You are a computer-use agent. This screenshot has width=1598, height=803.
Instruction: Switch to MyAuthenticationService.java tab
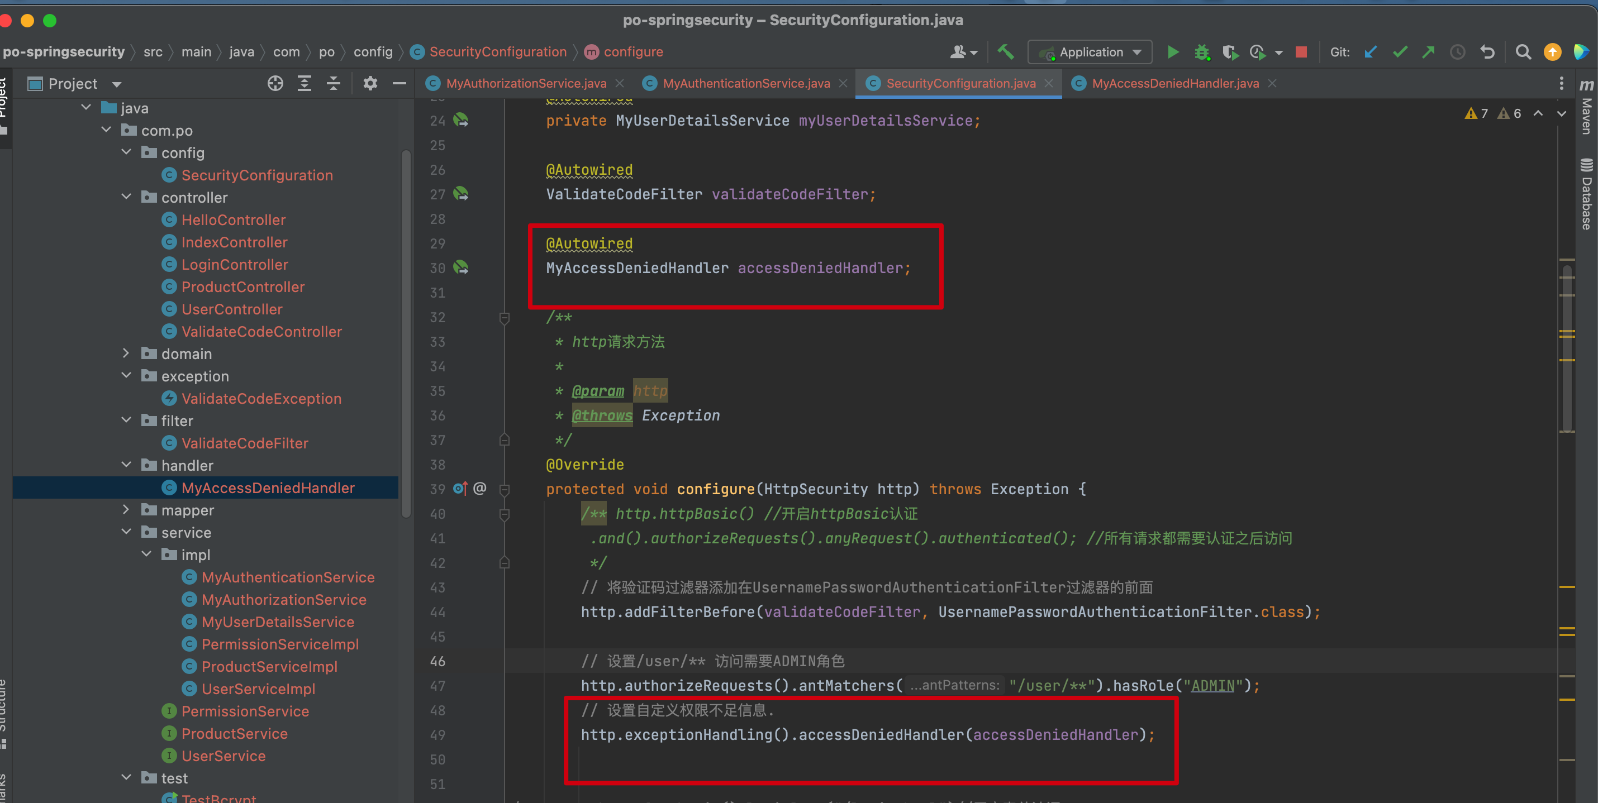click(x=746, y=83)
